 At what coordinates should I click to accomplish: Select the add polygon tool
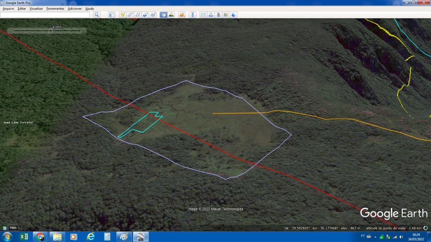point(130,15)
